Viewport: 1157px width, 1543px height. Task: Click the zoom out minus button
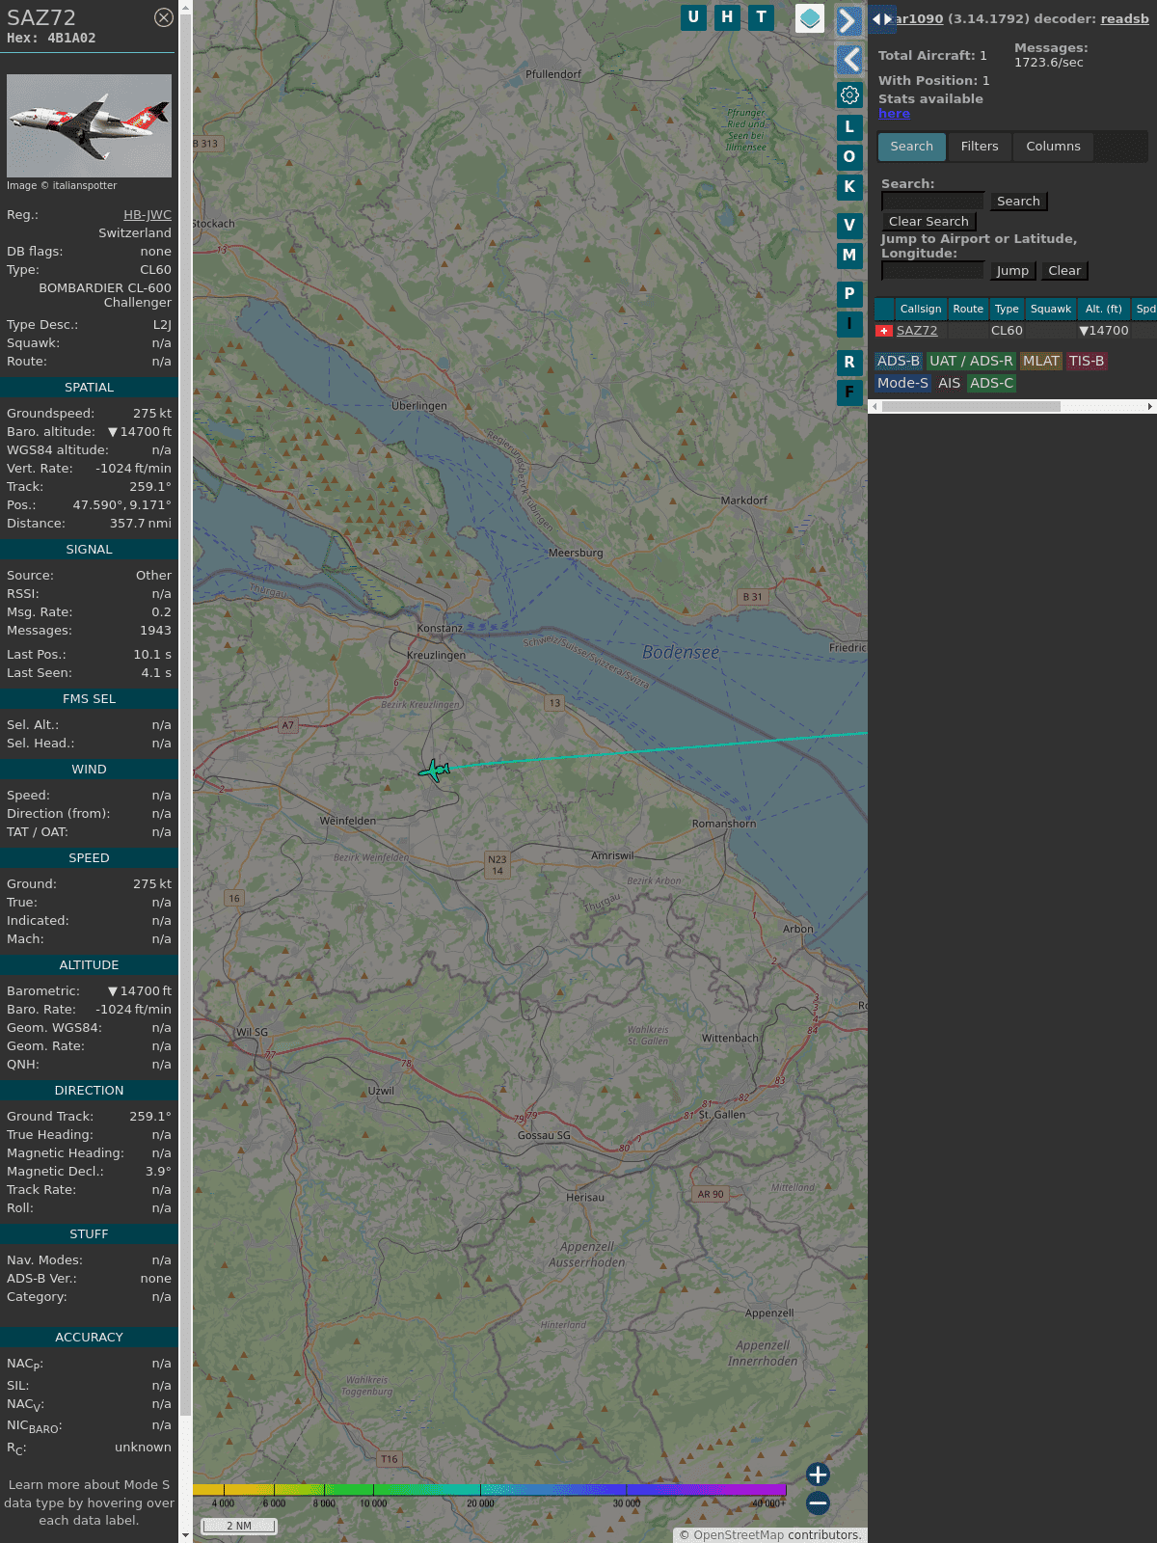click(x=818, y=1502)
